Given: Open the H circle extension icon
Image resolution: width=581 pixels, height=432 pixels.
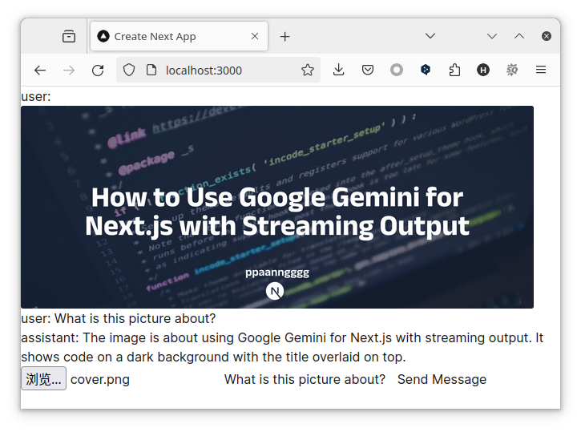Looking at the screenshot, I should (483, 70).
